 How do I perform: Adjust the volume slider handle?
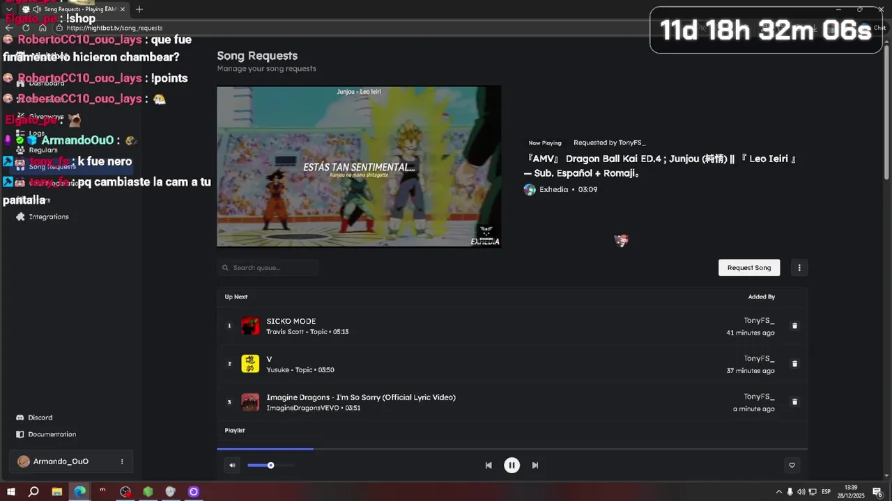[270, 466]
